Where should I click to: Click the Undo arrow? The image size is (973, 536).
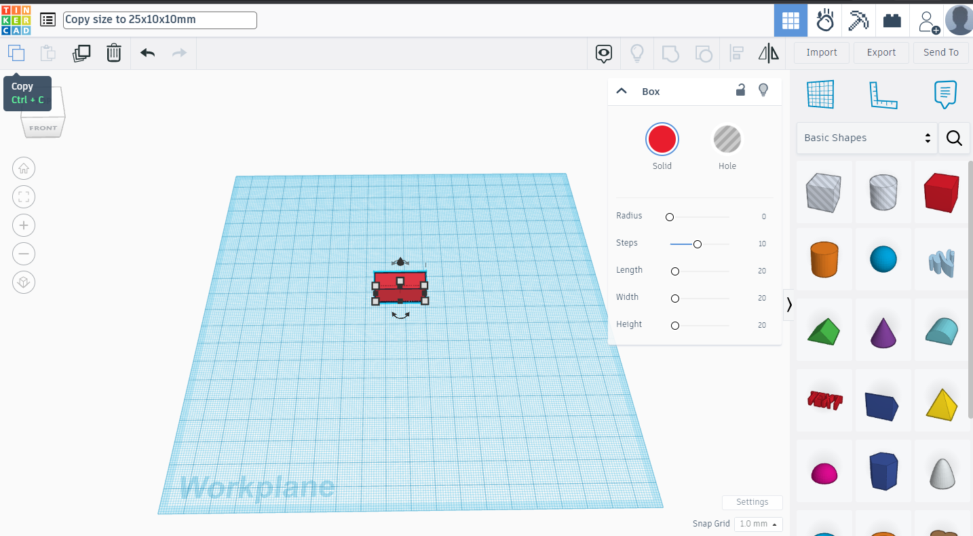pyautogui.click(x=147, y=52)
